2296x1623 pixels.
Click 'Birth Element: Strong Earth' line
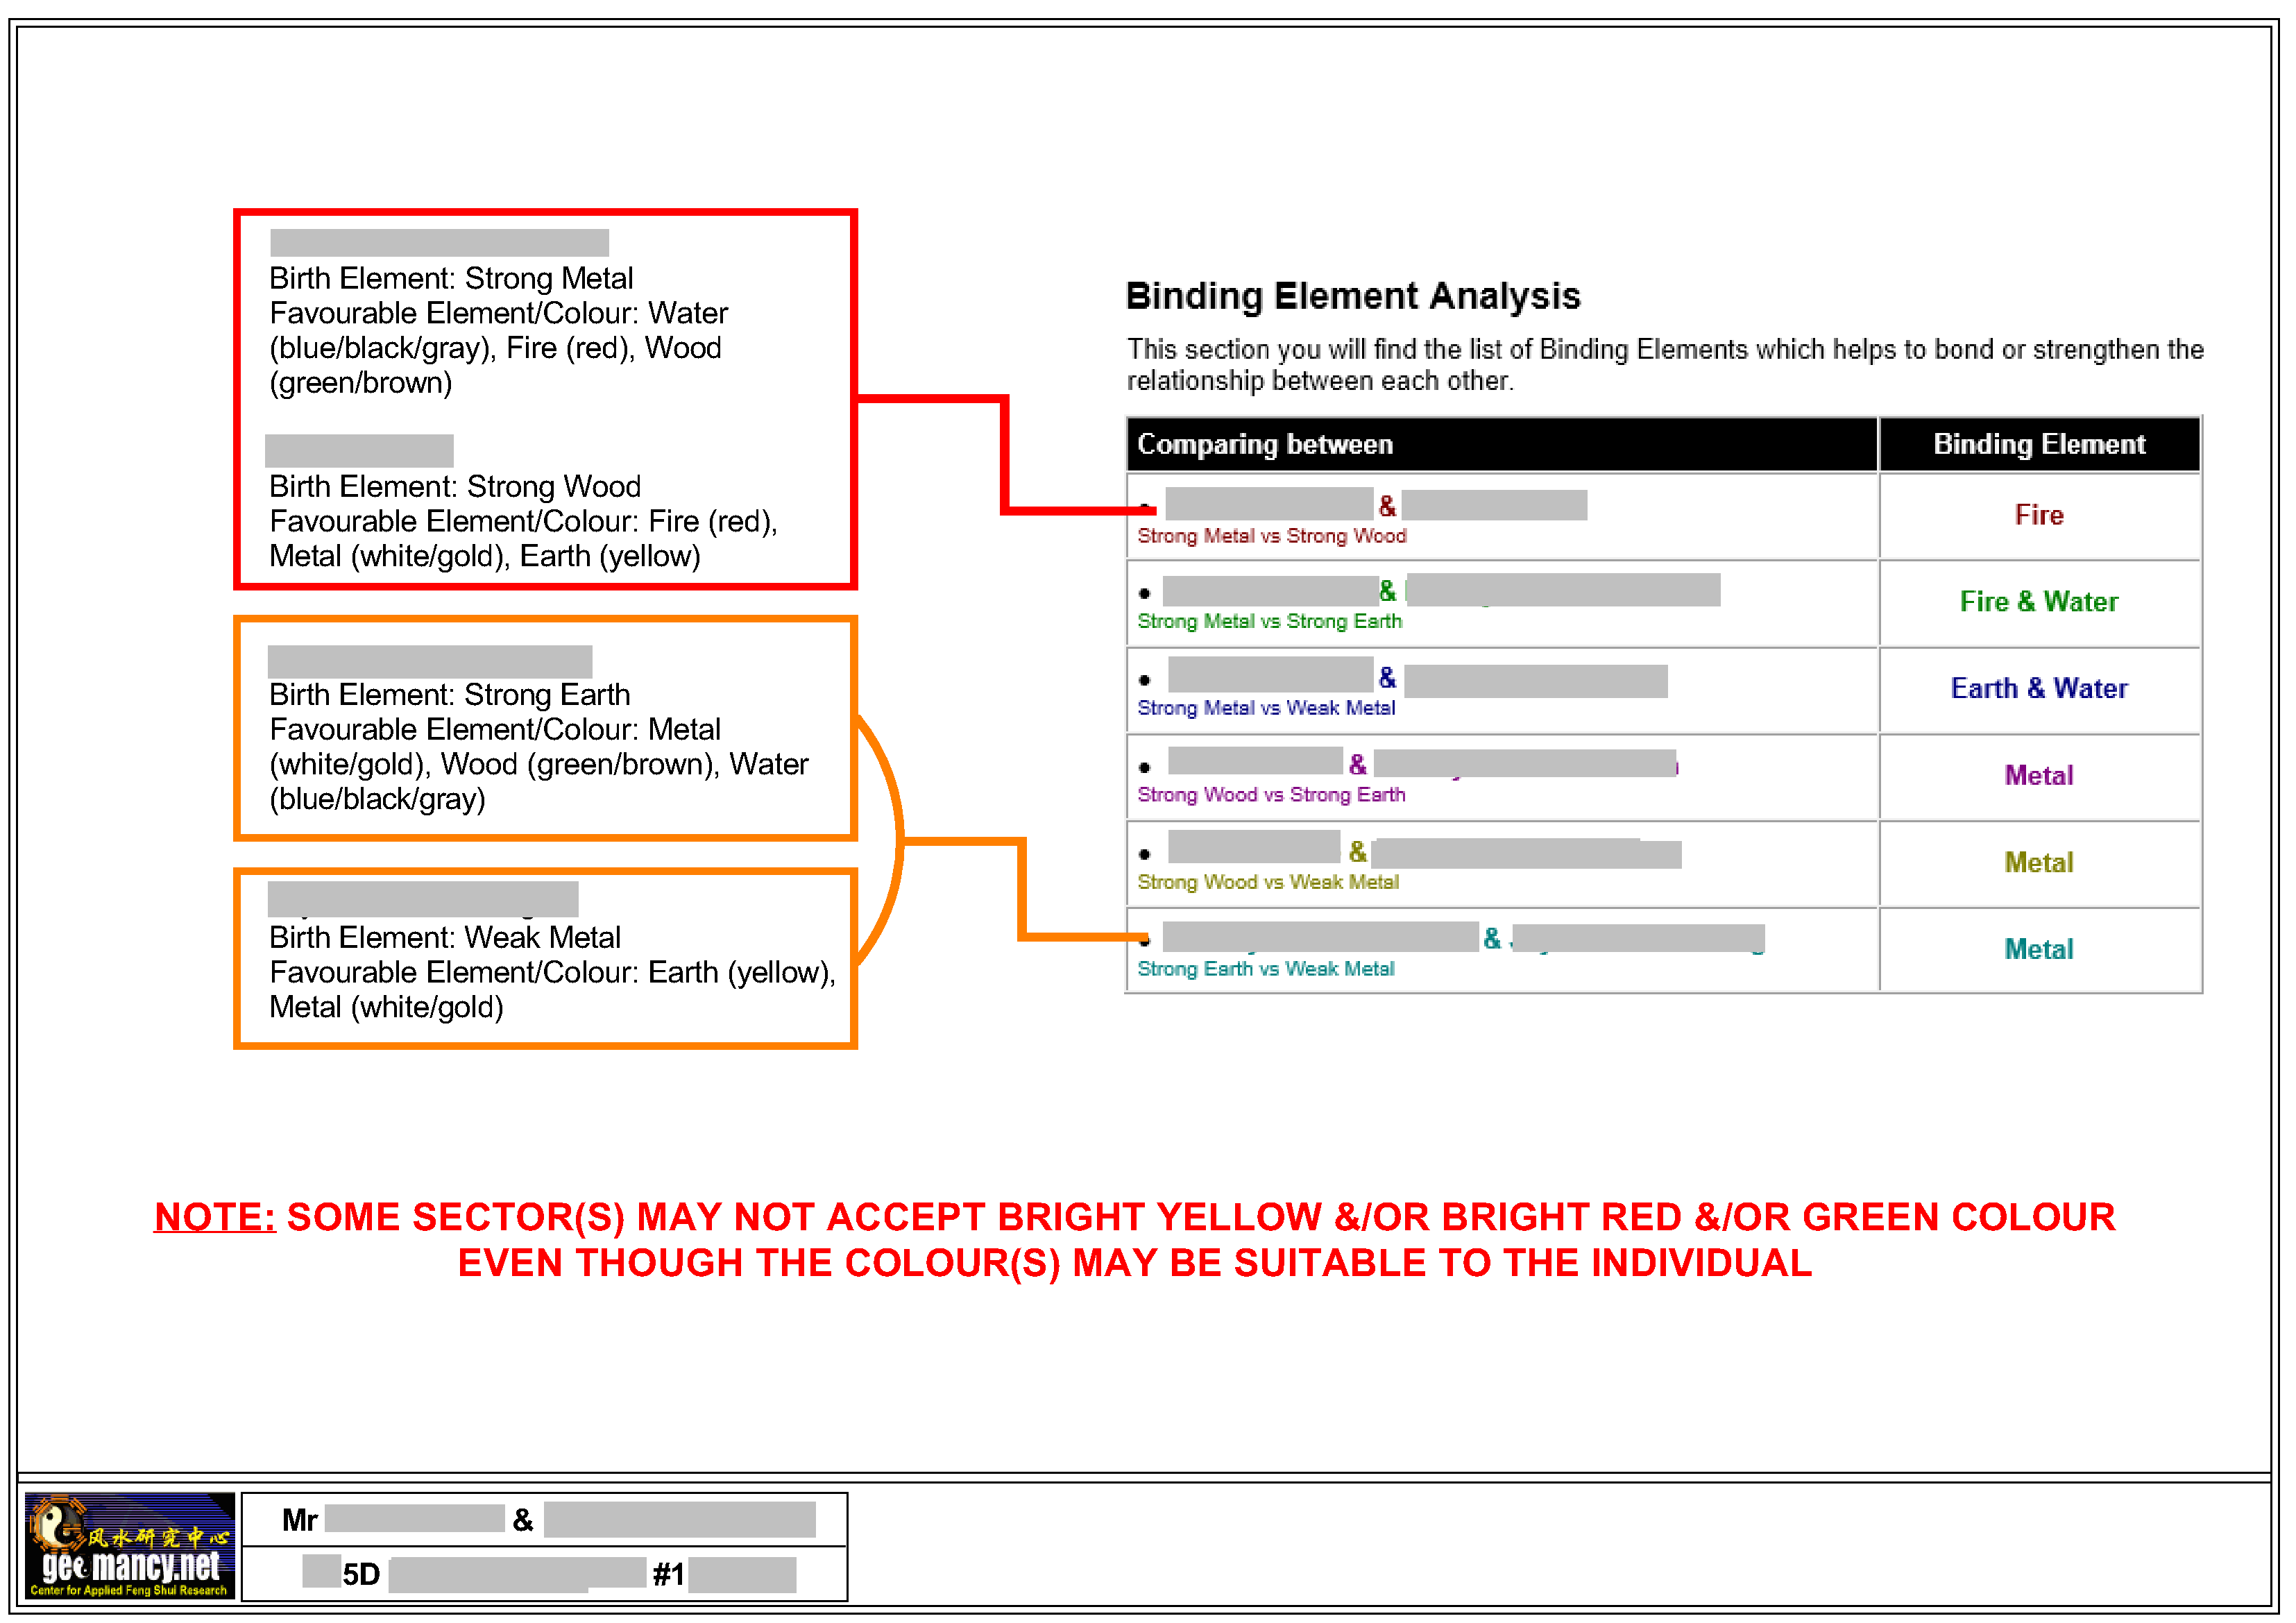click(x=449, y=694)
